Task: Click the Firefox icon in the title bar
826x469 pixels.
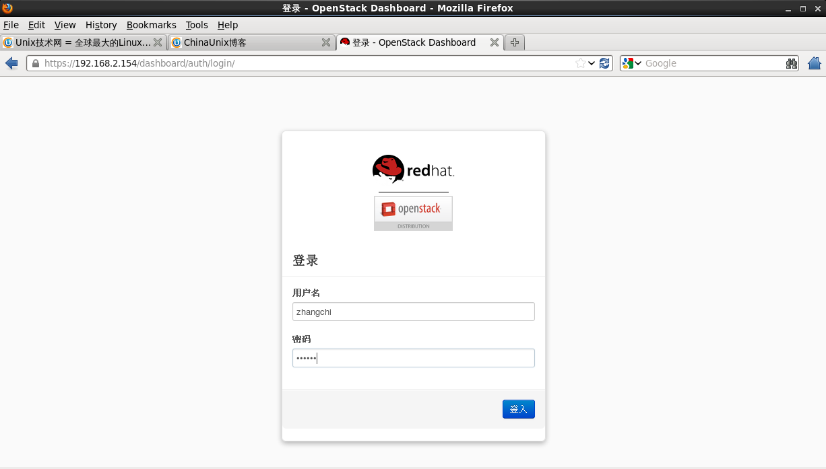Action: (x=7, y=7)
